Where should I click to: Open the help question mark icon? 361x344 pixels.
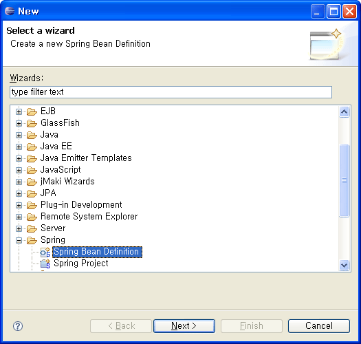(x=18, y=326)
